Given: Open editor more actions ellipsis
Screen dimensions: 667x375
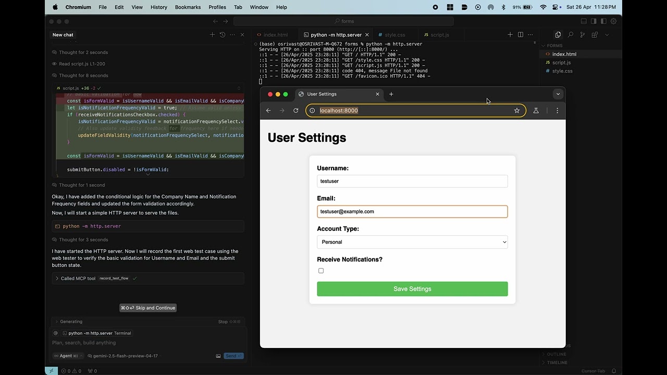Looking at the screenshot, I should tap(530, 35).
